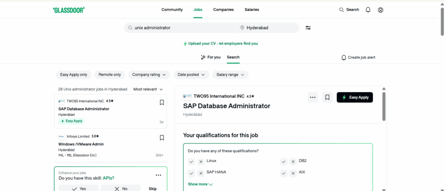This screenshot has width=445, height=191.
Task: Click the Glassdoor logo
Action: pyautogui.click(x=68, y=10)
